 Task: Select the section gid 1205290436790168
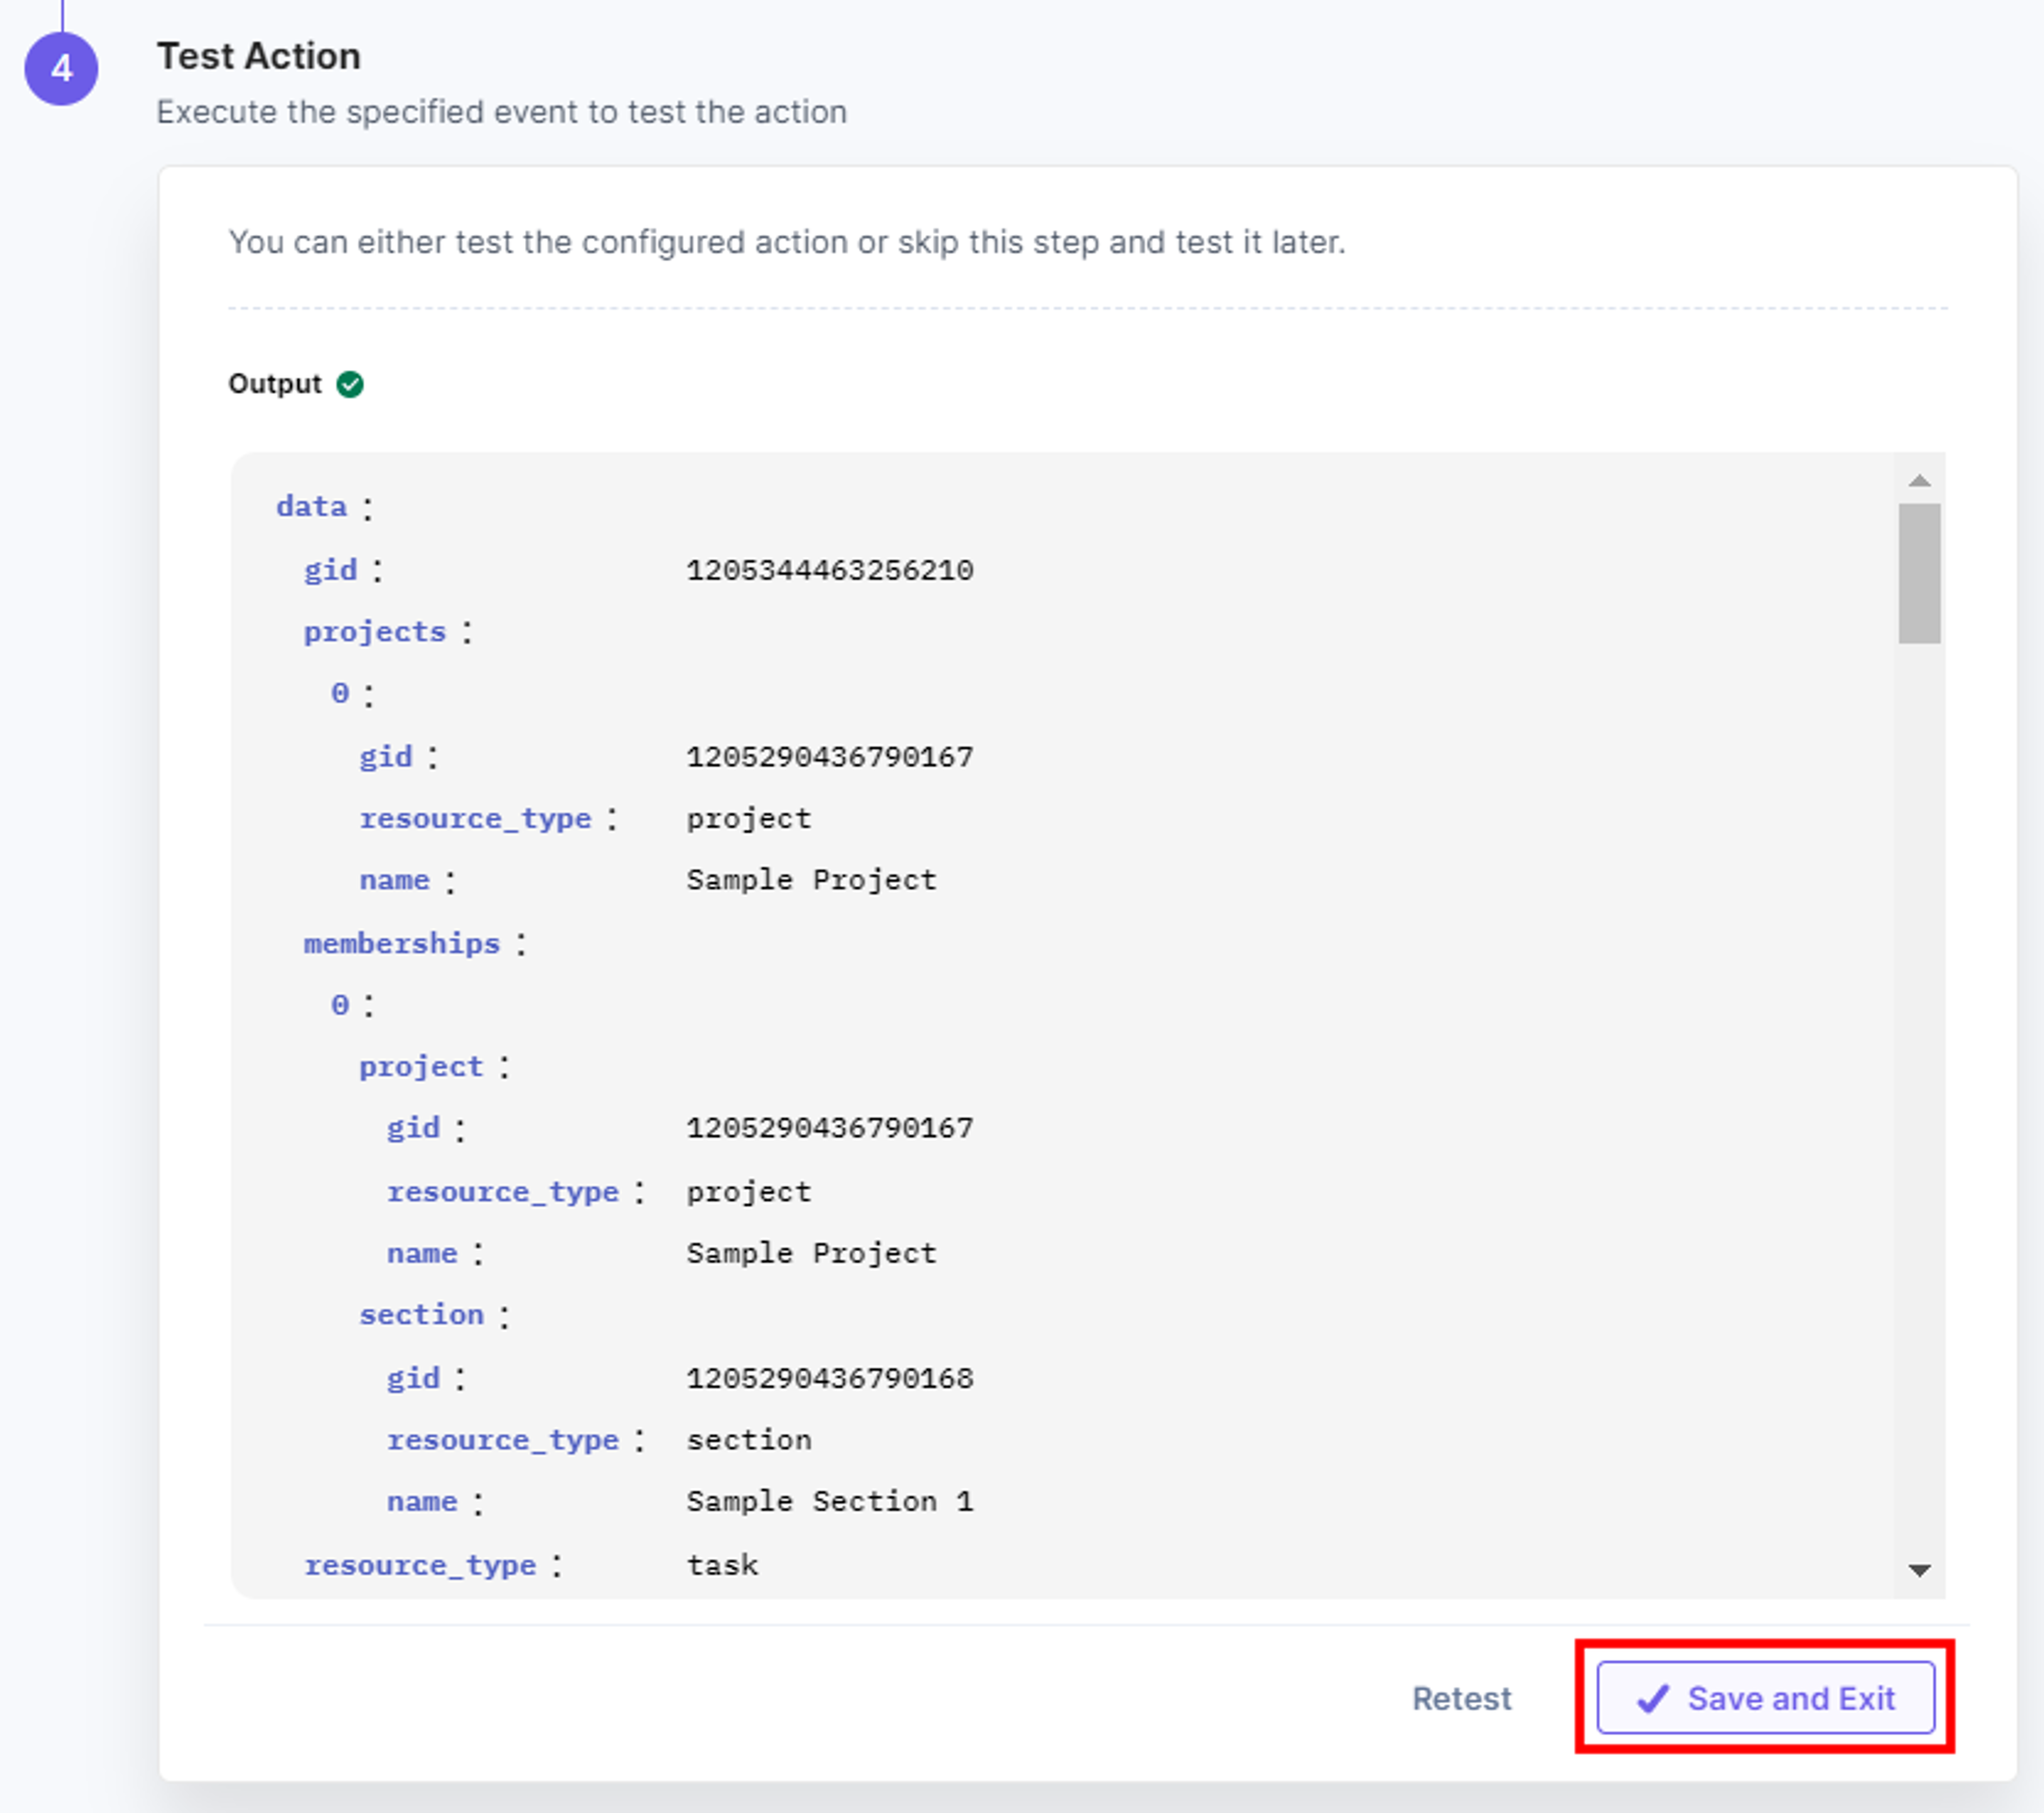829,1378
